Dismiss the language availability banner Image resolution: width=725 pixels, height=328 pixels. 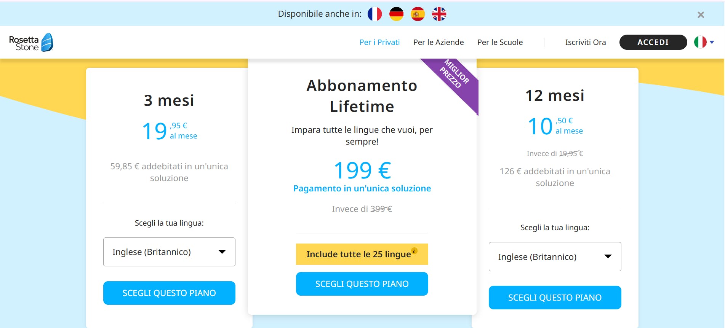point(700,15)
